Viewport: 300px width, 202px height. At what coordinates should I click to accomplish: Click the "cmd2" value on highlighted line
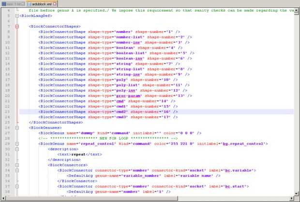pos(121,111)
